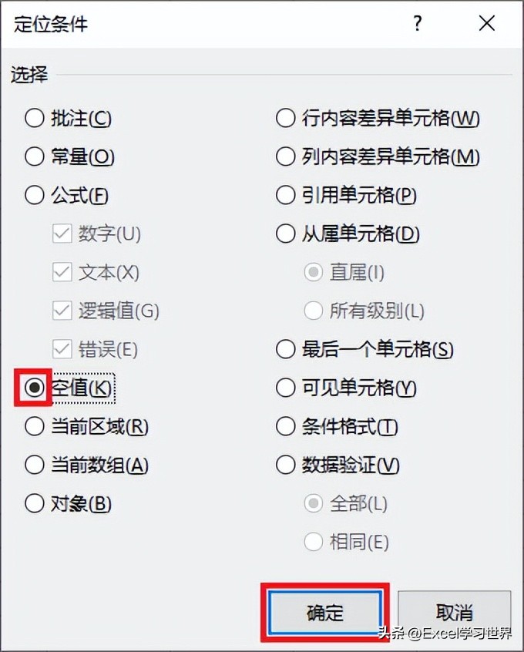This screenshot has width=524, height=652.
Task: Click the 取消 button
Action: [454, 613]
